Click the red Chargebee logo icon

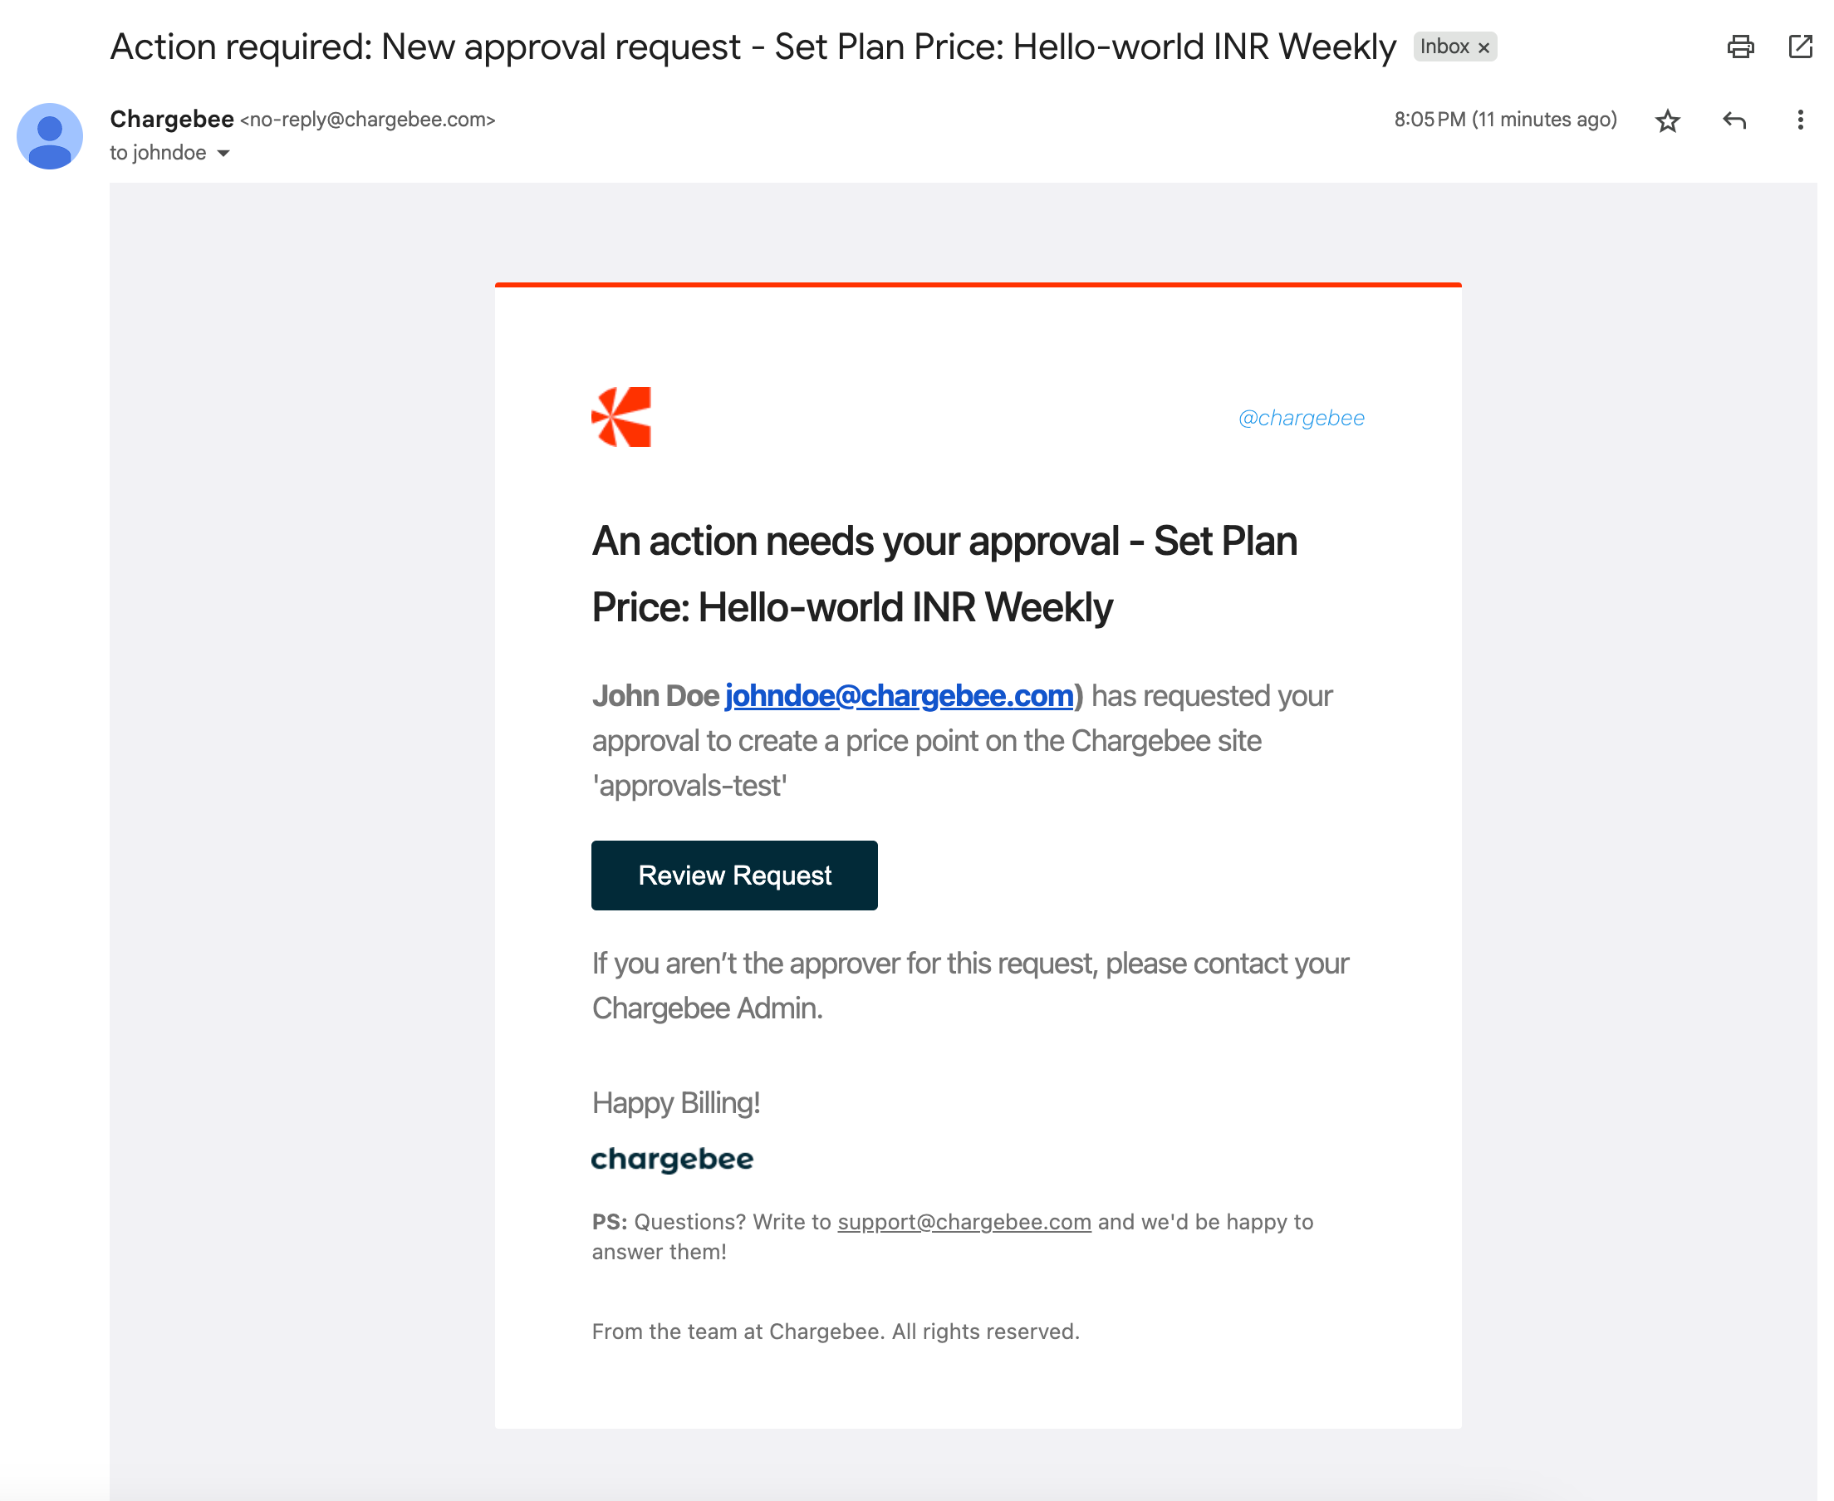click(620, 417)
